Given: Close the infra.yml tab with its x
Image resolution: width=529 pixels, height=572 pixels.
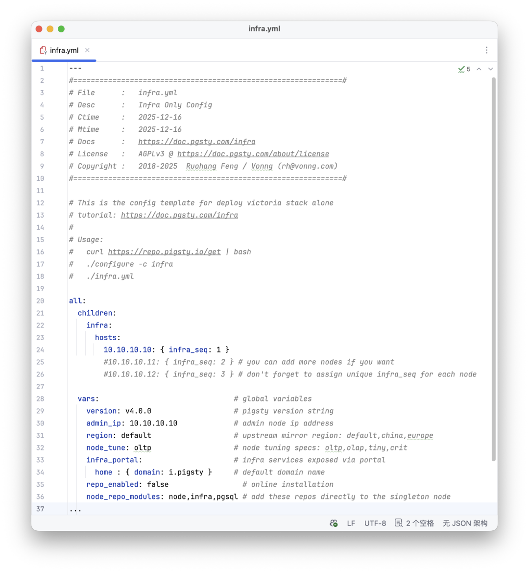Looking at the screenshot, I should [87, 50].
